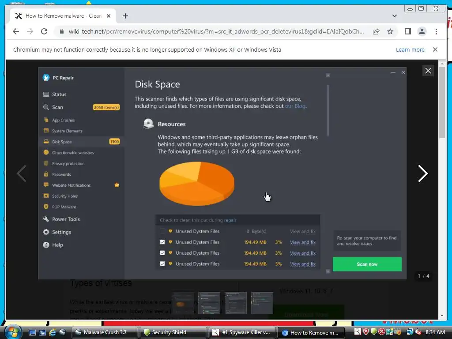Click the Security Holes icon
Image resolution: width=452 pixels, height=339 pixels.
tap(46, 196)
